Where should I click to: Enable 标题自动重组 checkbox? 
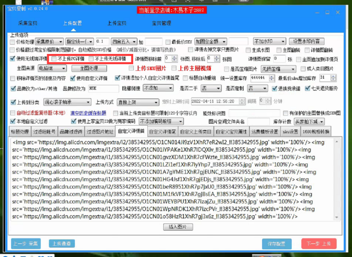click(x=185, y=78)
